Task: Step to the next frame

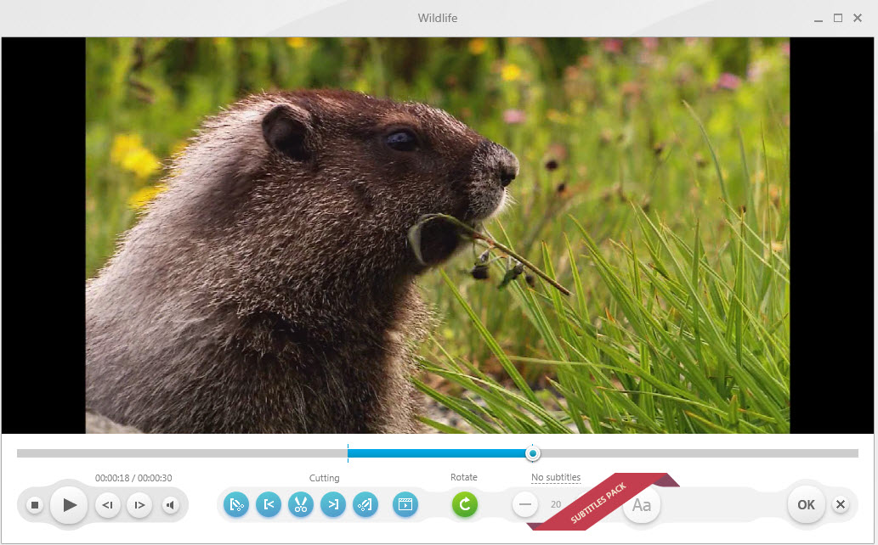Action: coord(139,505)
